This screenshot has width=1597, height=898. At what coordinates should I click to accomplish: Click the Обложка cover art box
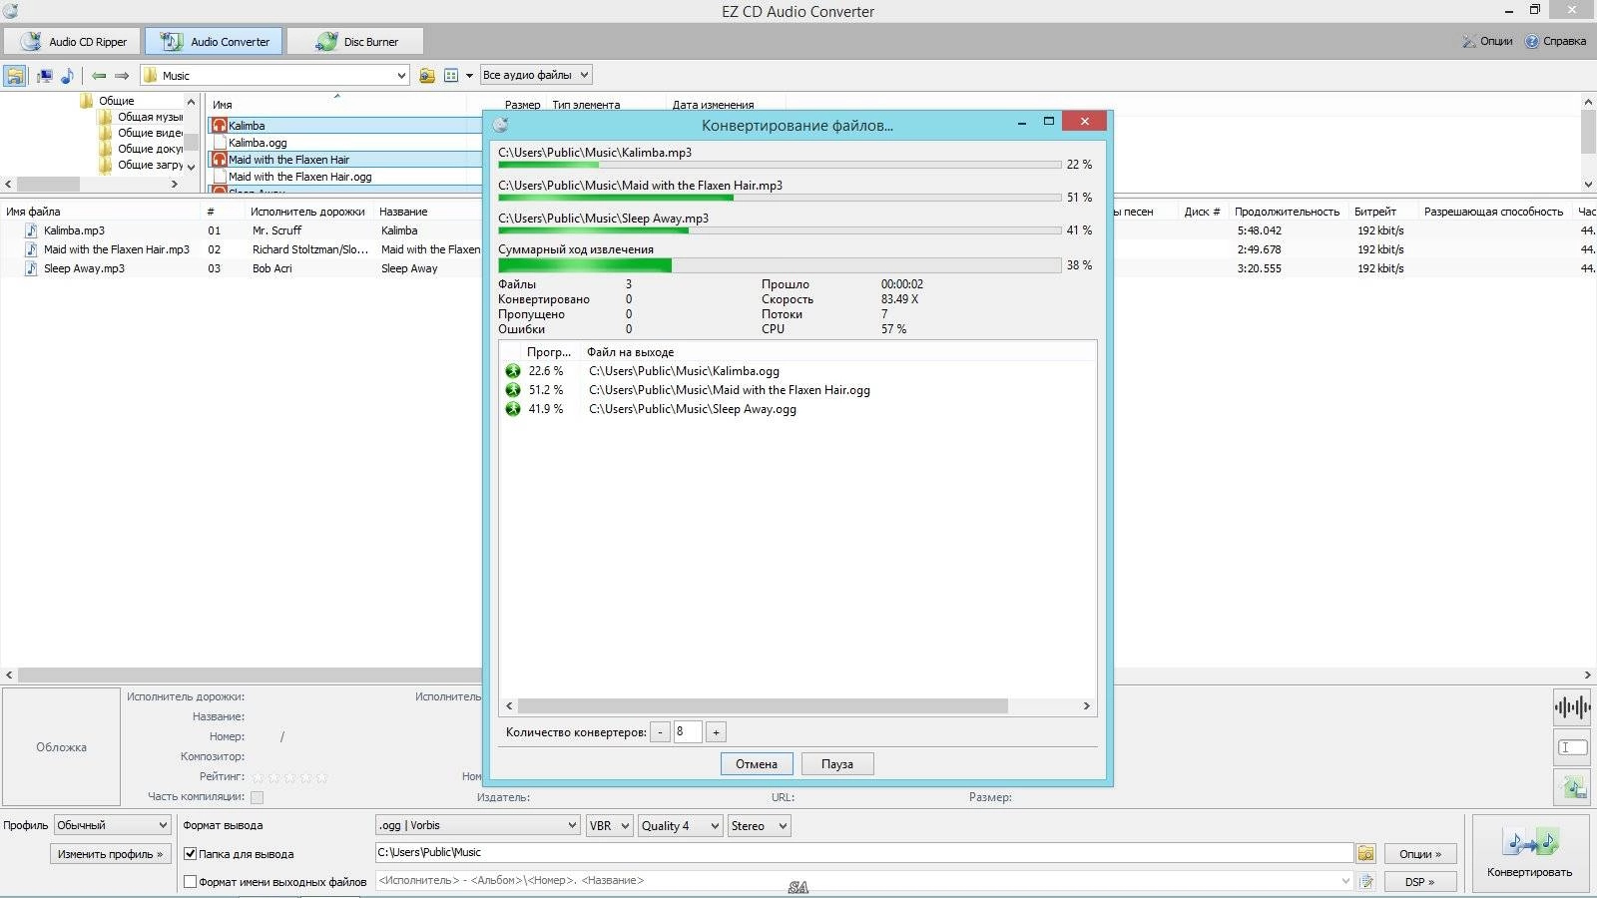[61, 747]
